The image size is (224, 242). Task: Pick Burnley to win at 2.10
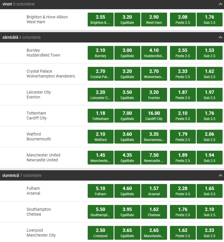coord(100,53)
